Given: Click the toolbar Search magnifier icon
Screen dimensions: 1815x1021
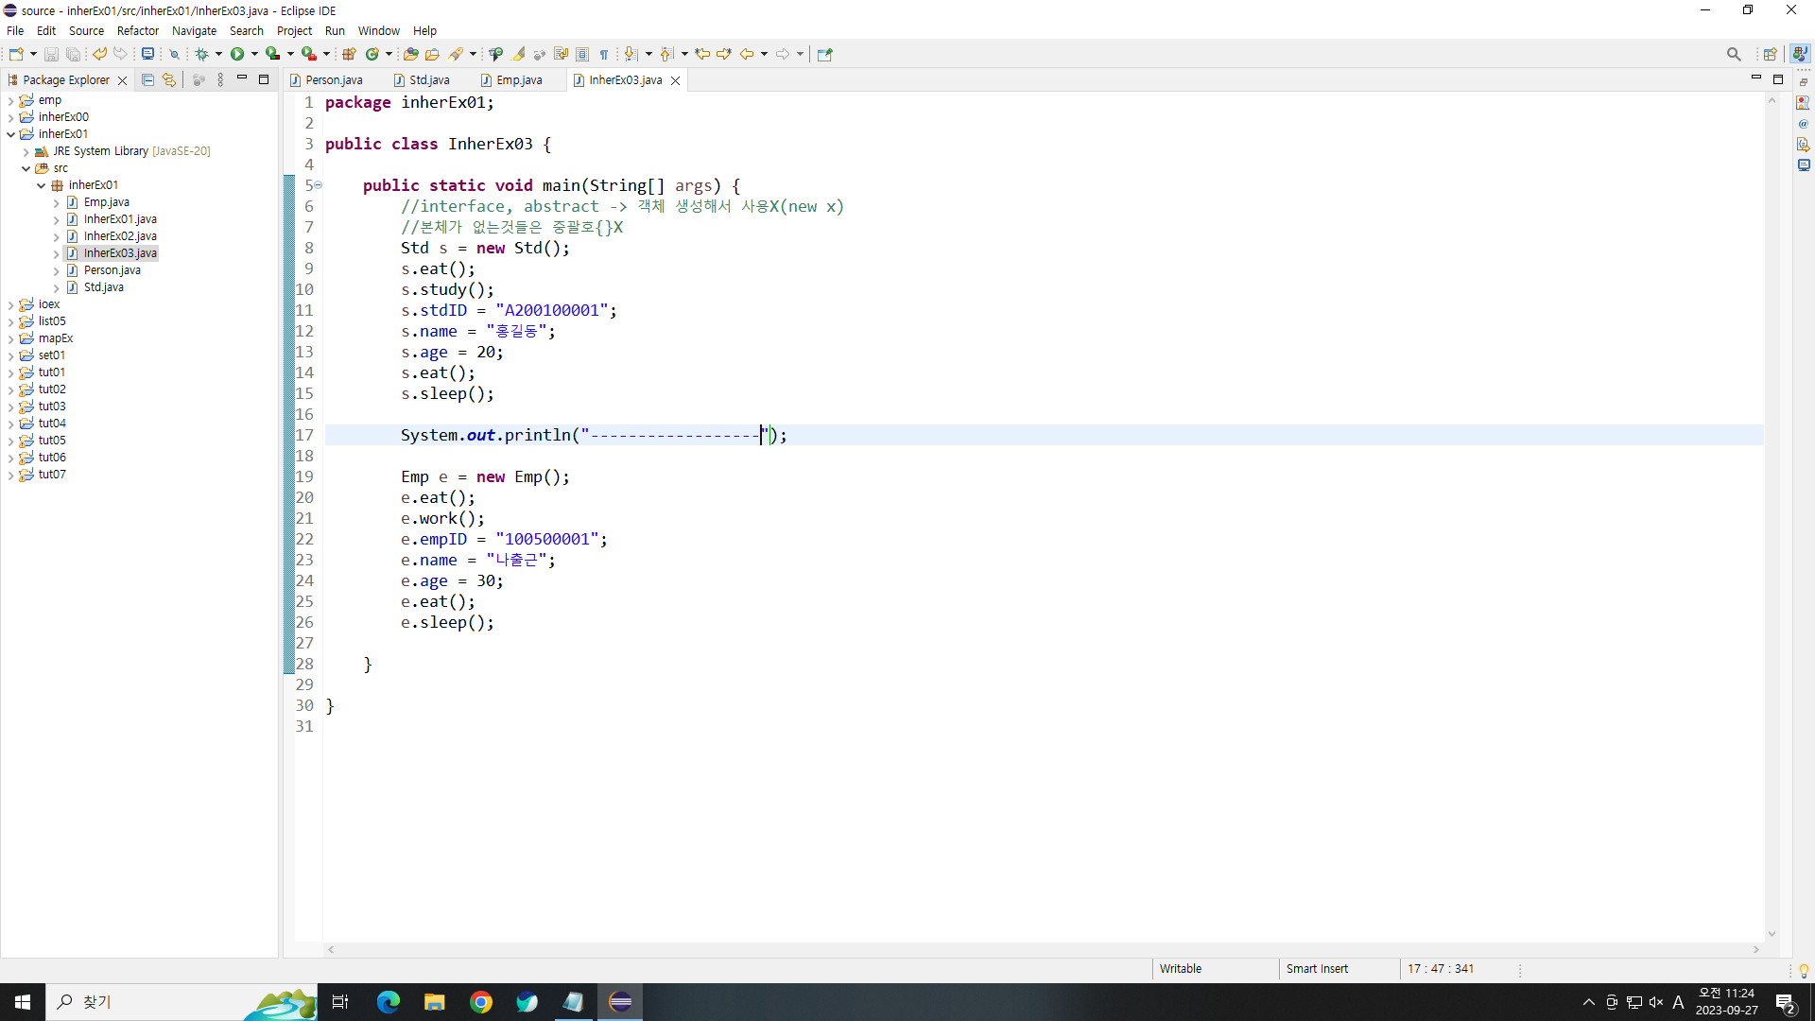Looking at the screenshot, I should click(x=1733, y=54).
